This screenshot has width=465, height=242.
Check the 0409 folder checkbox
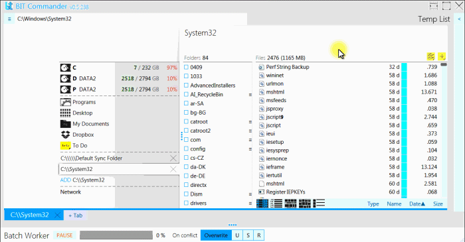(186, 67)
